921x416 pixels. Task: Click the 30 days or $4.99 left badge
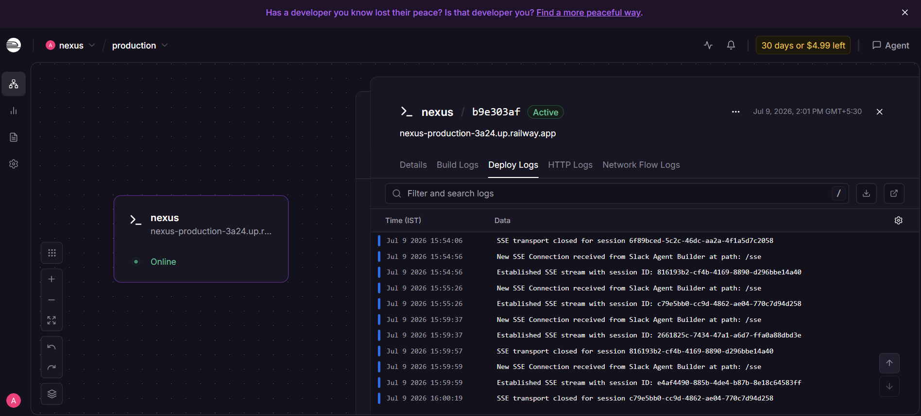pos(803,45)
